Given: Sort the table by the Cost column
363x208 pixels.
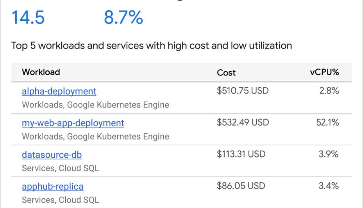Looking at the screenshot, I should [x=226, y=73].
